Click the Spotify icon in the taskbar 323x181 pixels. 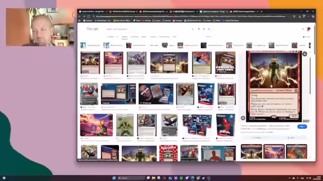pos(181,178)
